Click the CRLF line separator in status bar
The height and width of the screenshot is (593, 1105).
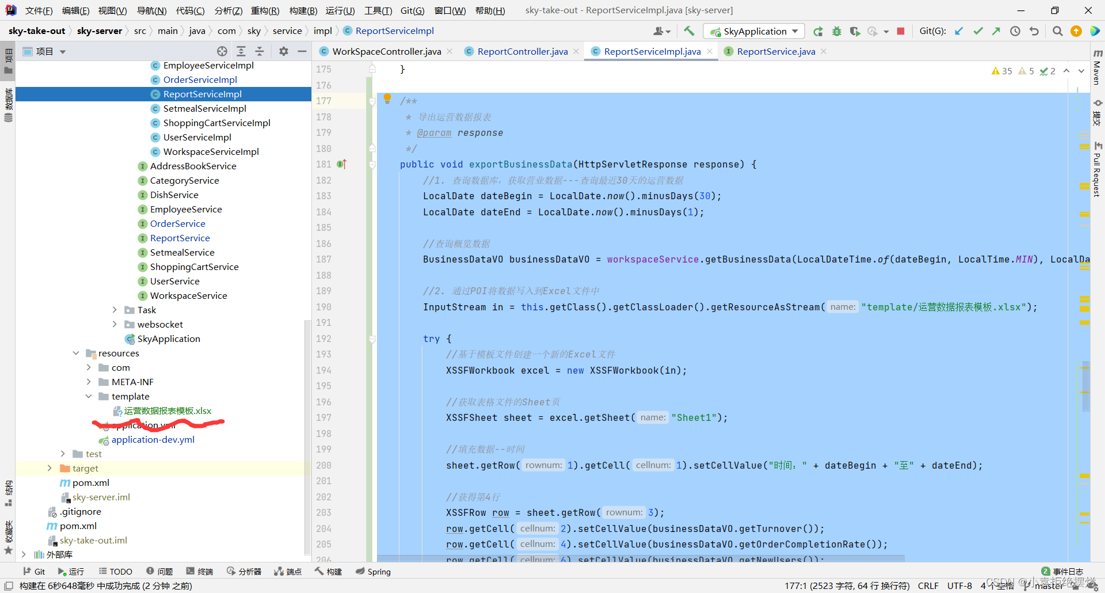928,586
